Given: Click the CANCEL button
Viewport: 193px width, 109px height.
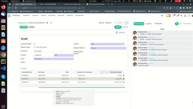Looking at the screenshot, I should coord(31,27).
